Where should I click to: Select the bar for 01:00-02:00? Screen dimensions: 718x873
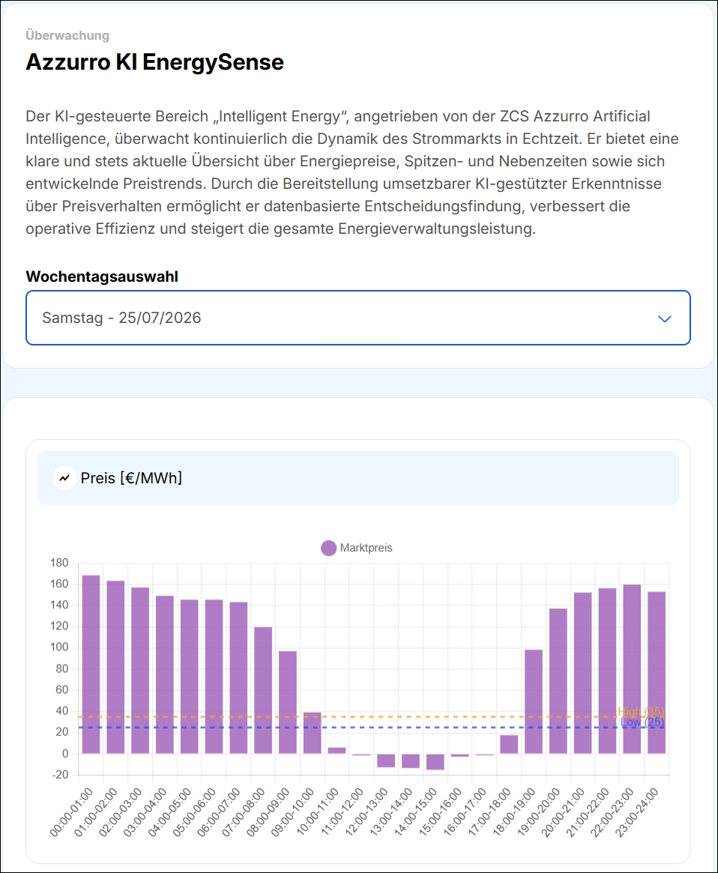115,667
